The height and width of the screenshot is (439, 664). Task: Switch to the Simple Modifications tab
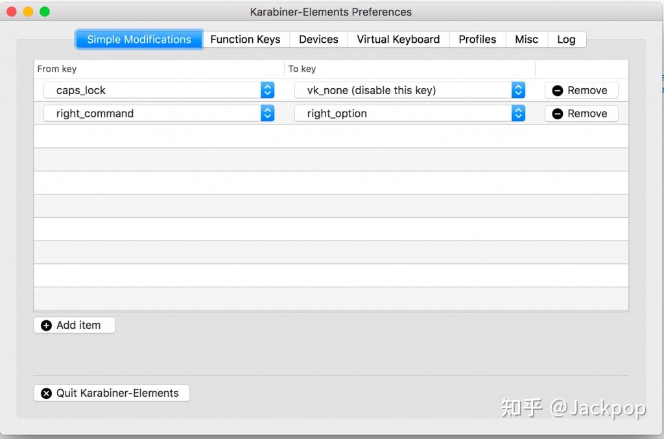tap(139, 40)
